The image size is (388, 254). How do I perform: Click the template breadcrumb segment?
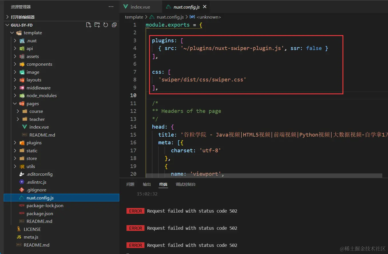click(134, 17)
